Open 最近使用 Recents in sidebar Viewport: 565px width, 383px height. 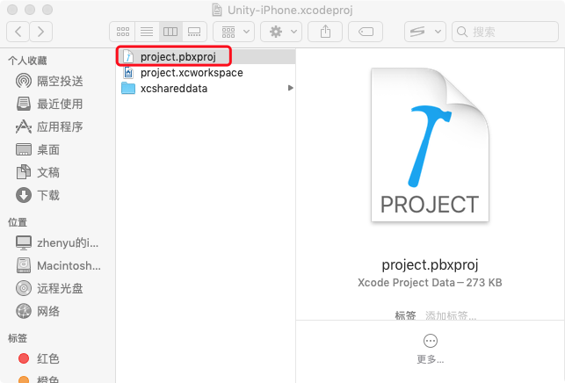[50, 105]
